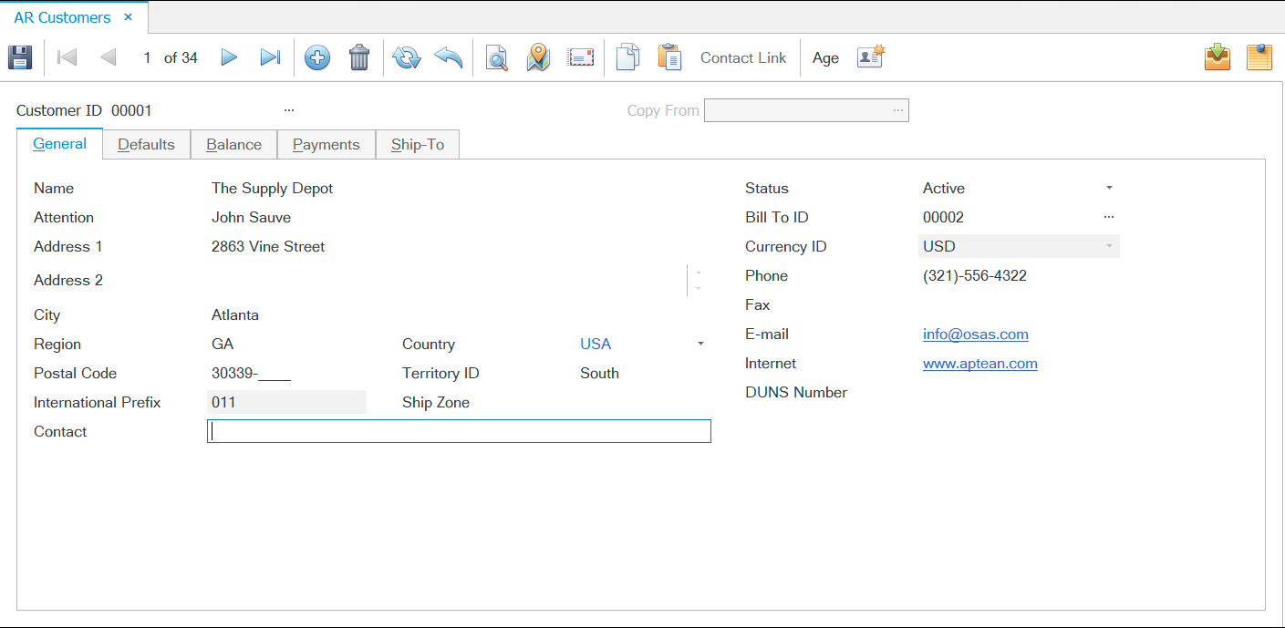Open the Ship-To tab

pos(418,144)
